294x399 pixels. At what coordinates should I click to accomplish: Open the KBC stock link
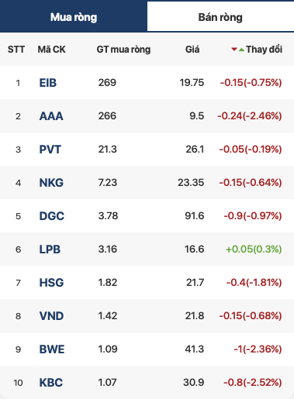(x=51, y=383)
